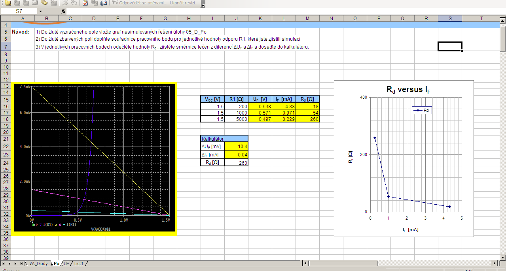Click the 'Rd versus IF' chart title
506x271 pixels.
tap(408, 90)
